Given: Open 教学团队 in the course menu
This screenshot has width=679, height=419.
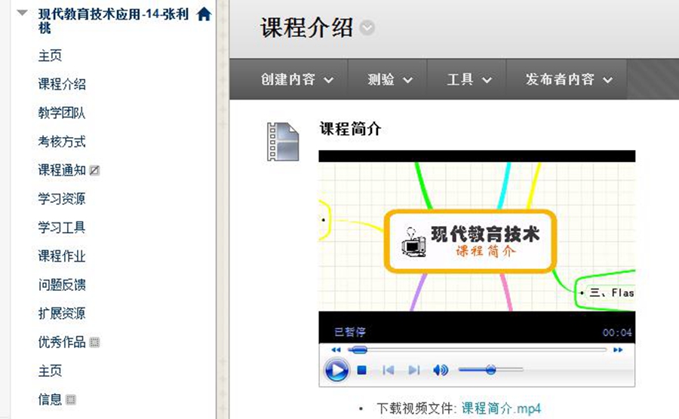Looking at the screenshot, I should (62, 113).
